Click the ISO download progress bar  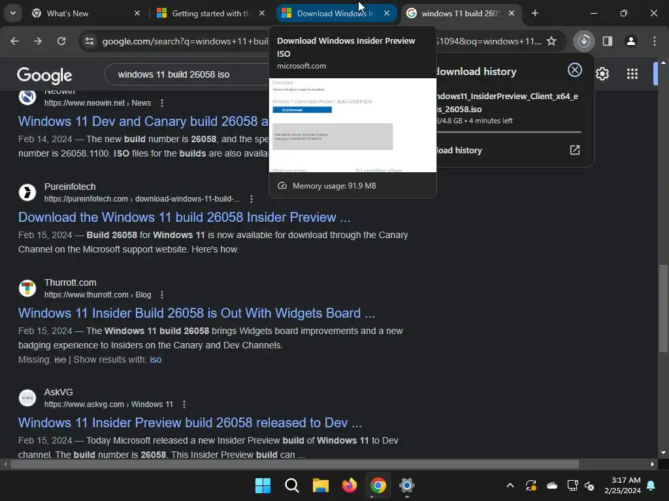pyautogui.click(x=508, y=132)
